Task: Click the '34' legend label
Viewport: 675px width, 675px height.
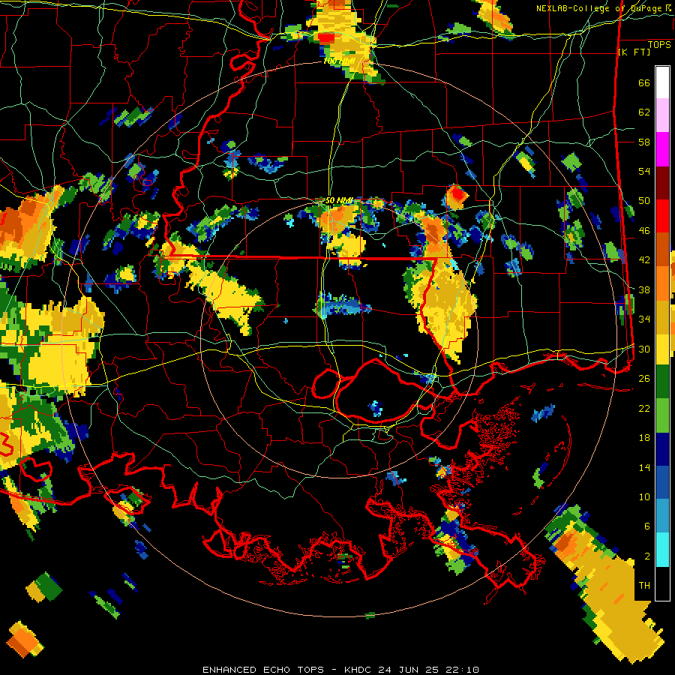Action: click(x=644, y=319)
